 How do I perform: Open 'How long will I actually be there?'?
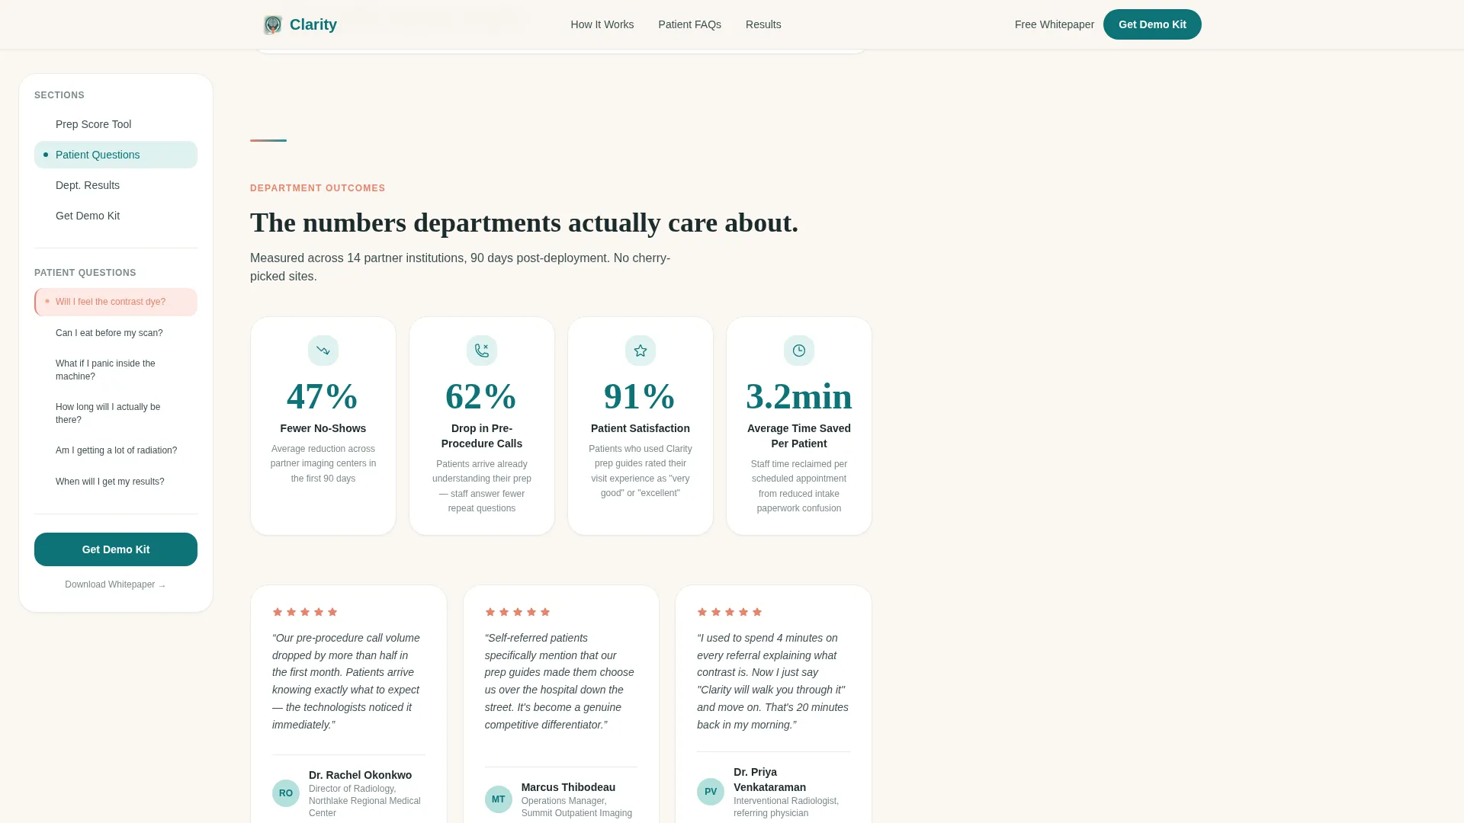pos(116,413)
